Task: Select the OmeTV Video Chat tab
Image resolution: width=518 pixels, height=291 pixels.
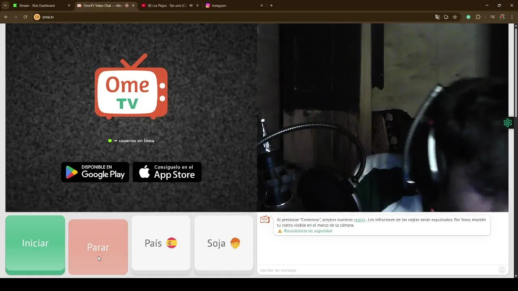Action: [x=102, y=6]
